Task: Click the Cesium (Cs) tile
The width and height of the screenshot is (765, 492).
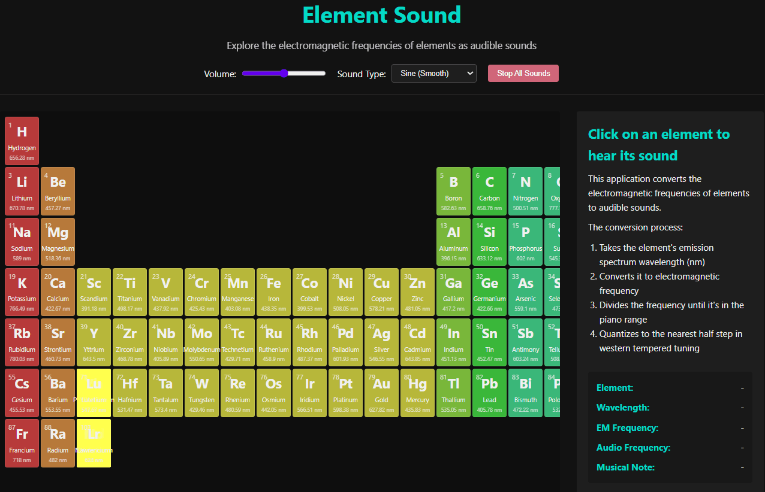Action: pos(22,393)
